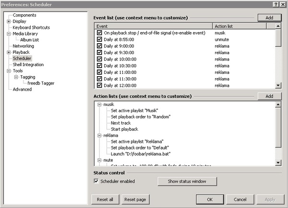Screen dimensions: 288x208
Task: Click Add button for Event list
Action: (269, 18)
